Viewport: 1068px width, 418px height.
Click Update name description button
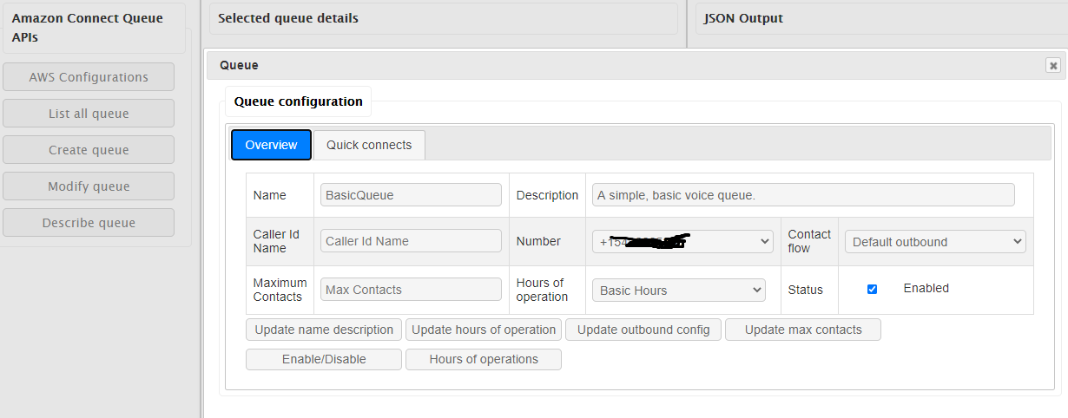[x=324, y=330]
